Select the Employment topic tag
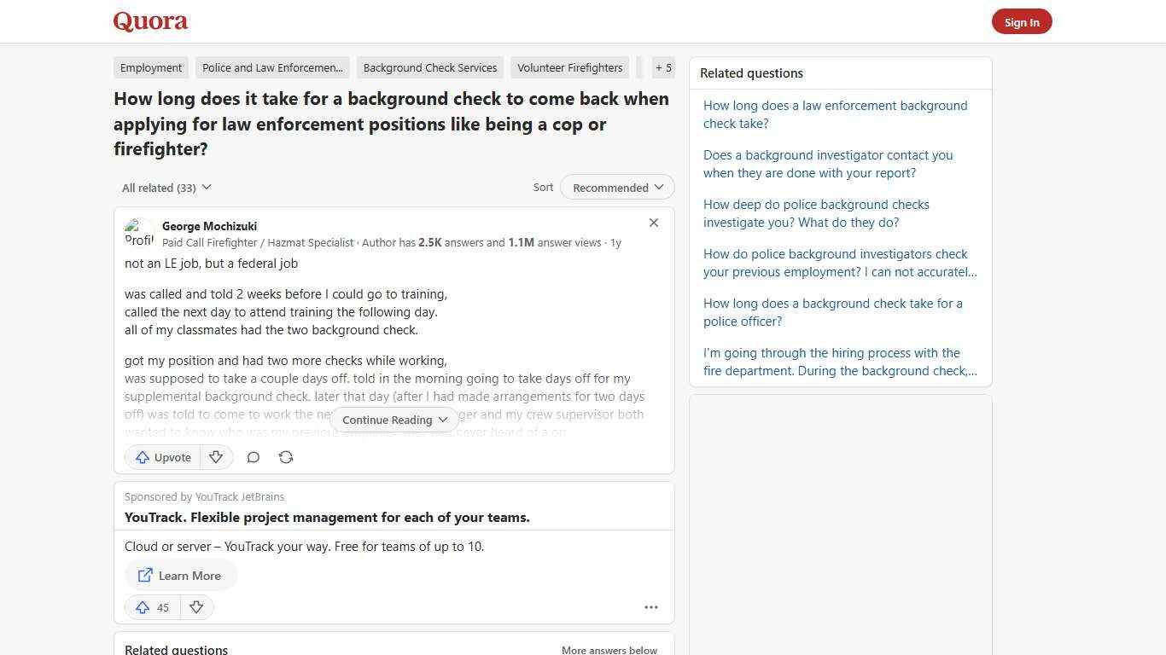This screenshot has height=655, width=1166. pos(150,67)
